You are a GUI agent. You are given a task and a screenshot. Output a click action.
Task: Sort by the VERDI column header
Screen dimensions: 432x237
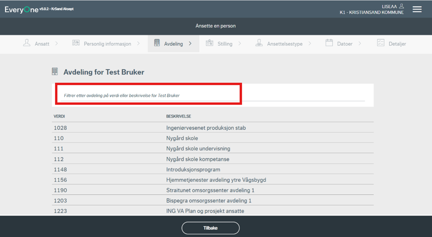[59, 116]
